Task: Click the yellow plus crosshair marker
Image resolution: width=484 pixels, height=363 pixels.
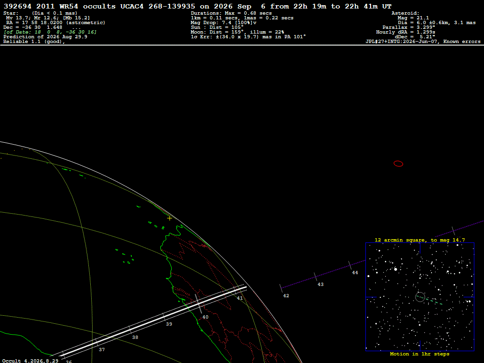Action: 170,218
